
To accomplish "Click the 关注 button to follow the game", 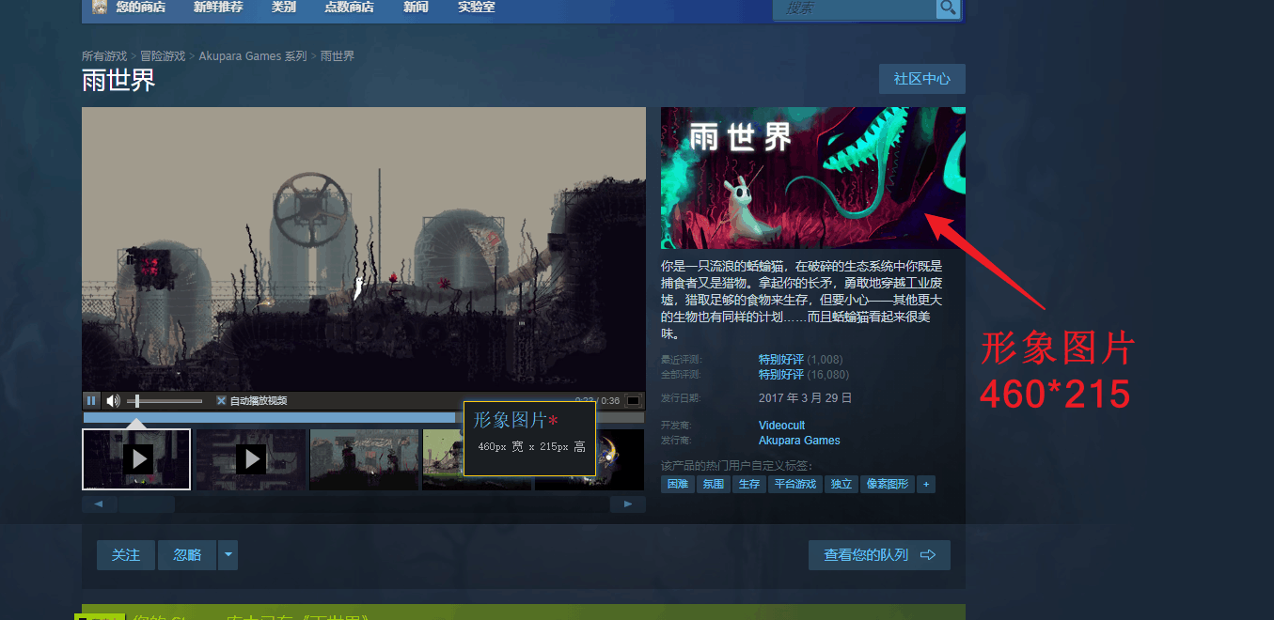I will (125, 555).
